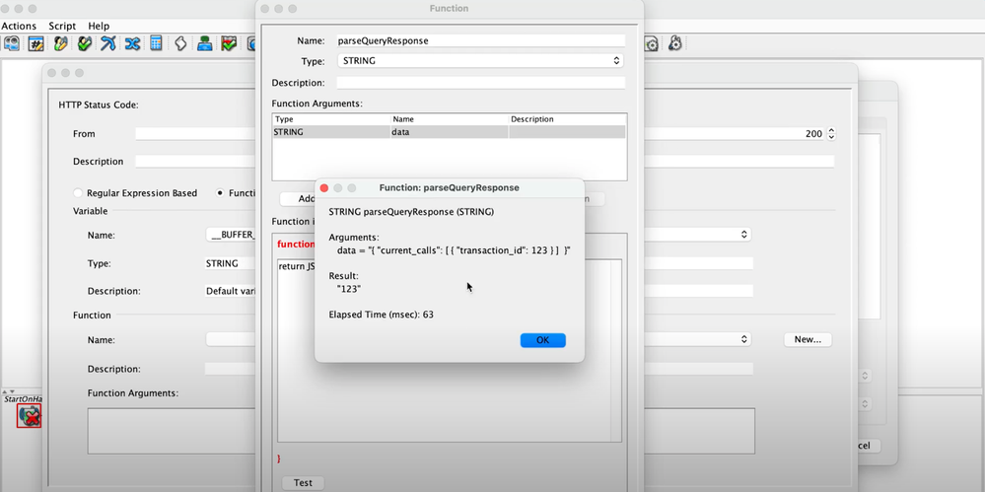Open the Function Name dropdown in HTTP Status window

tap(743, 339)
